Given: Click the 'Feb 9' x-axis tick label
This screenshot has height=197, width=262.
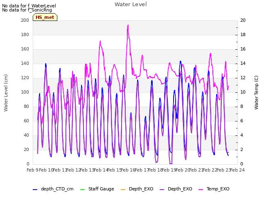Looking at the screenshot, I should pos(32,170).
